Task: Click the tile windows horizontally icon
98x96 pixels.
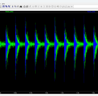Action: pyautogui.click(x=4, y=7)
